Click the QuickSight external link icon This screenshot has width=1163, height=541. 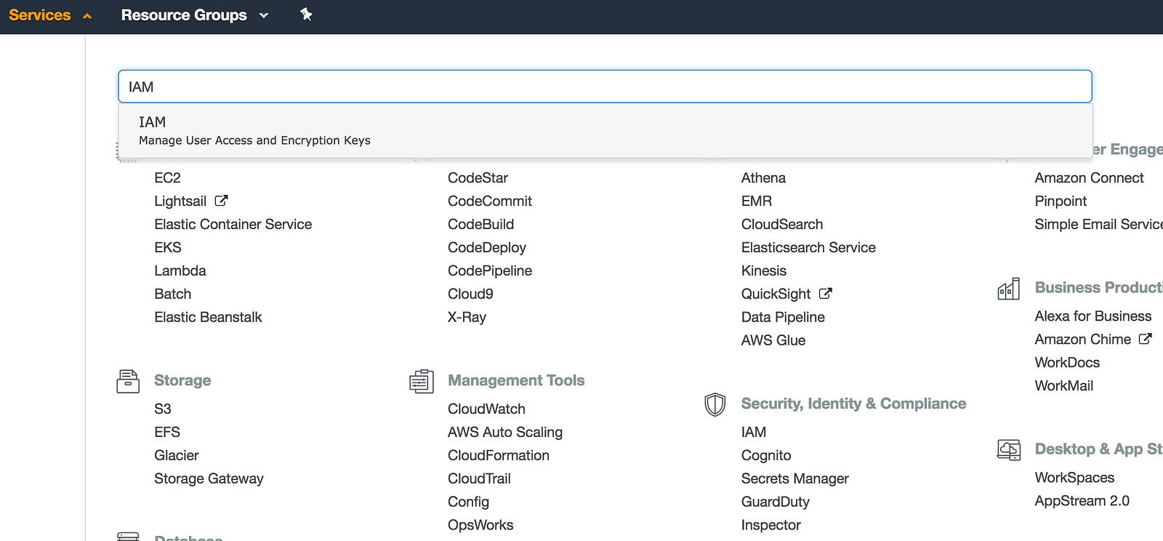[x=825, y=294]
